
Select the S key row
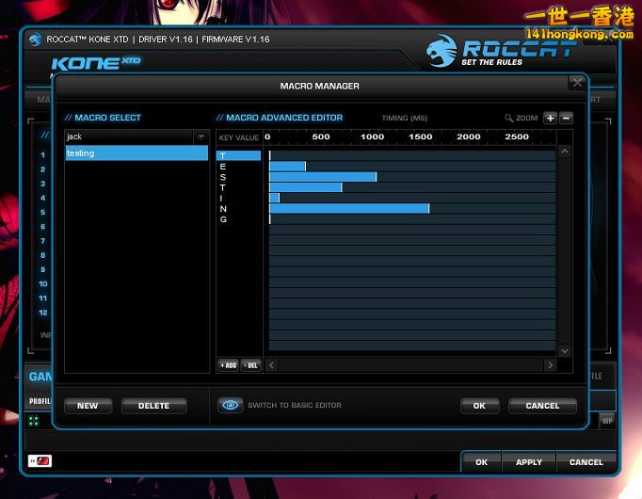pos(238,177)
